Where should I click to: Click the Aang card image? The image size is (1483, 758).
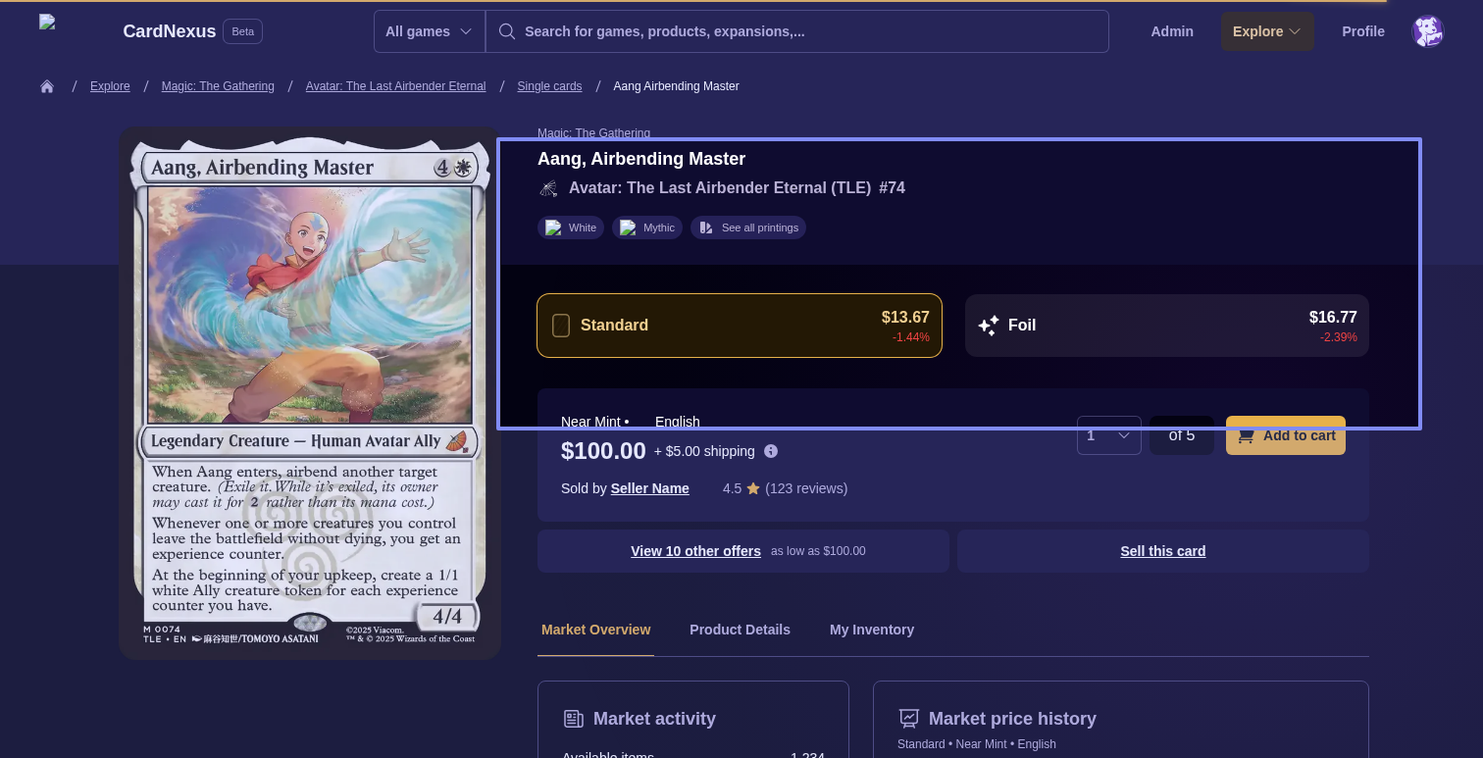(310, 393)
